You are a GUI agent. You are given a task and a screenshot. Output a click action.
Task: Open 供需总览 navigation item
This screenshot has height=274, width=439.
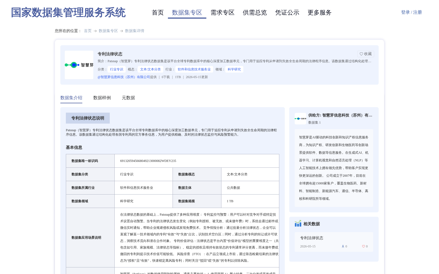click(x=255, y=13)
